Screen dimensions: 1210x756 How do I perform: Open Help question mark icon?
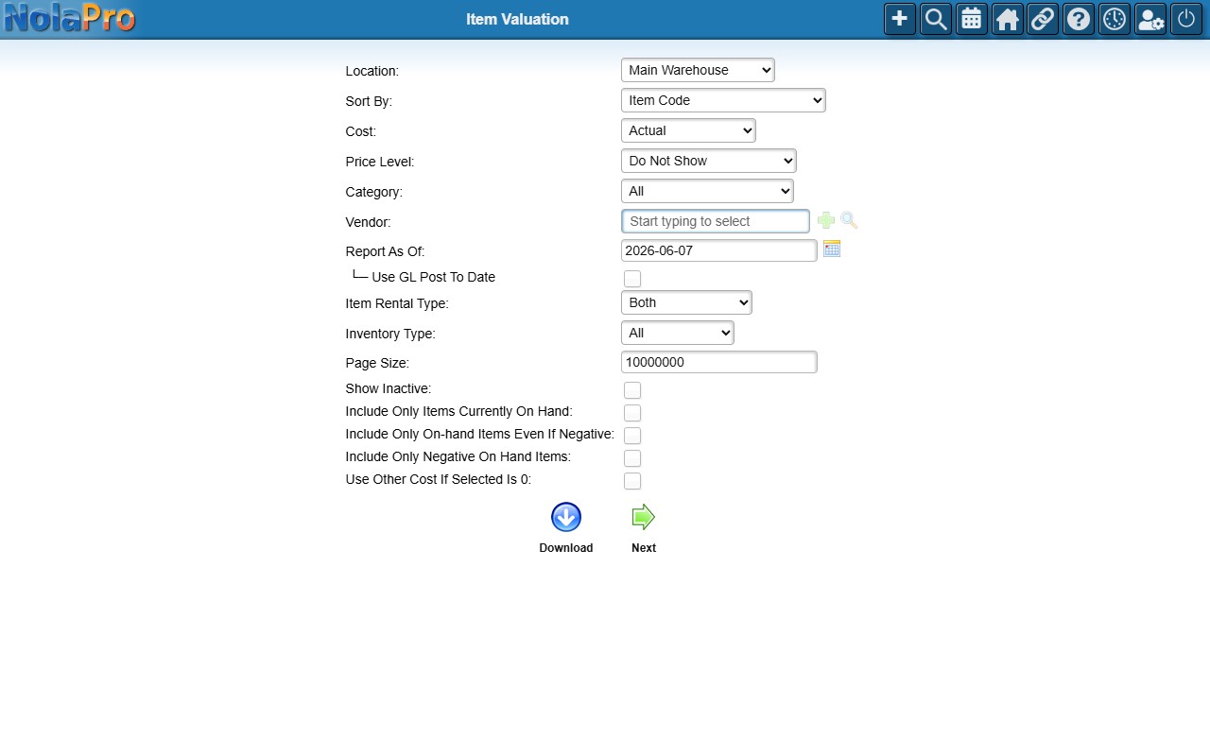[x=1079, y=19]
